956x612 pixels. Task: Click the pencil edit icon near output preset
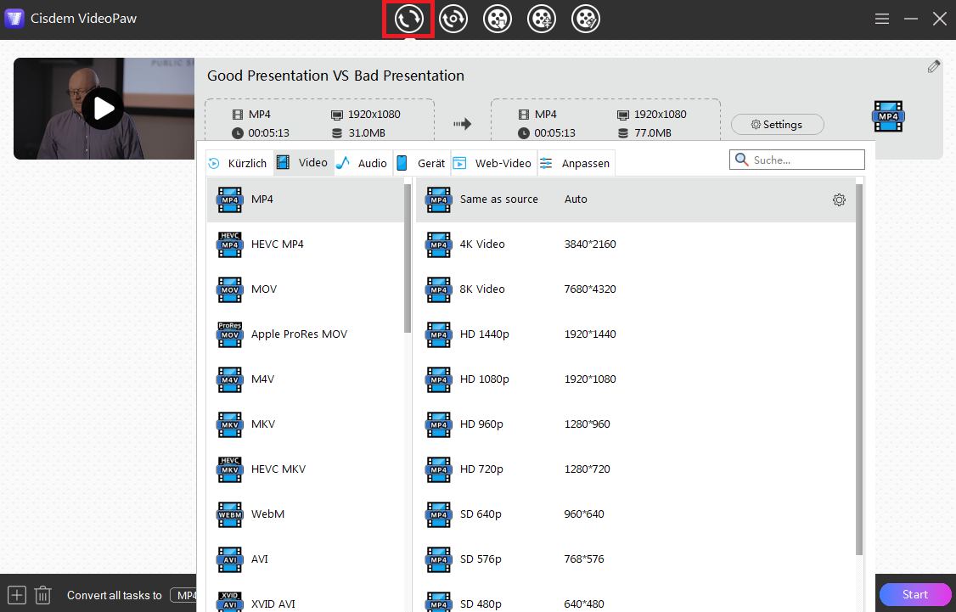[934, 65]
